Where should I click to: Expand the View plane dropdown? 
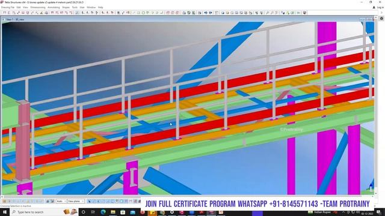tap(76, 201)
